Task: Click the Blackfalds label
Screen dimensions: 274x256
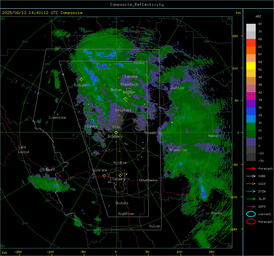Action: click(x=129, y=84)
